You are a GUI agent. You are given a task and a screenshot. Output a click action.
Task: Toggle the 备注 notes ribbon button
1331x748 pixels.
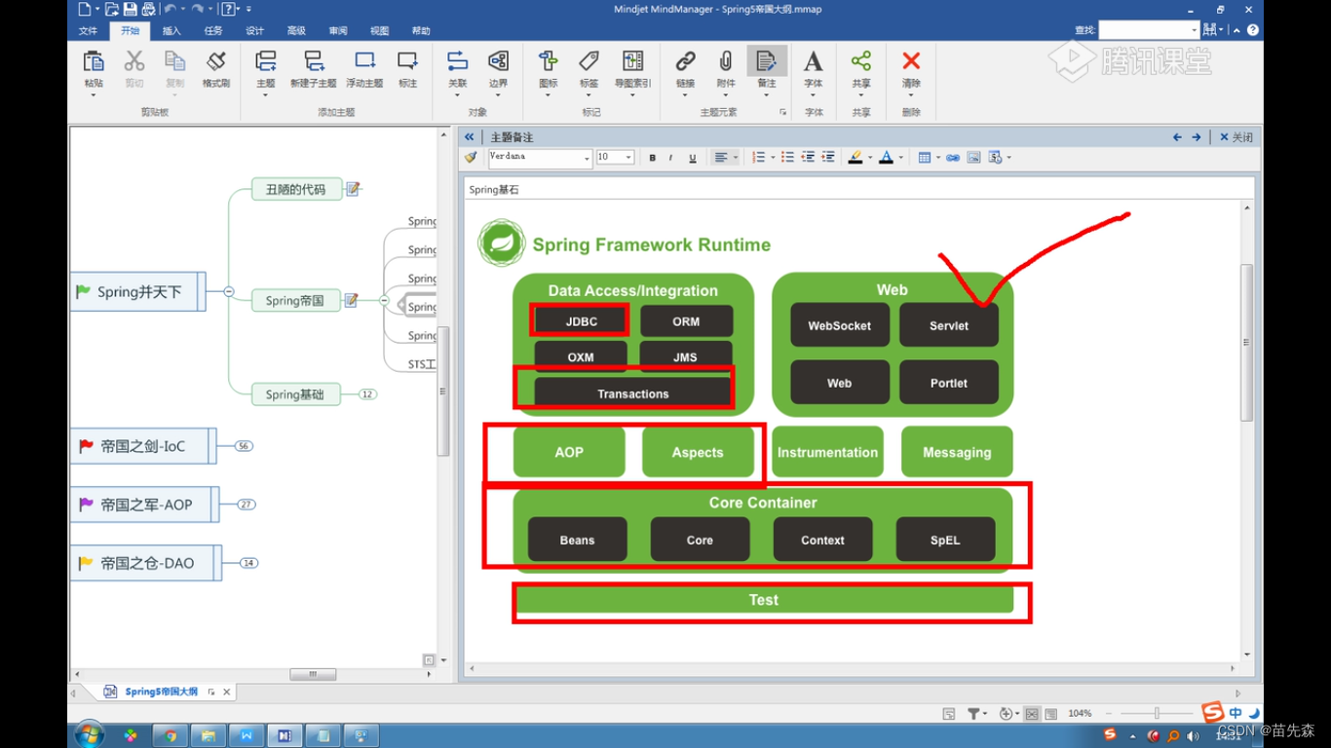pyautogui.click(x=767, y=62)
